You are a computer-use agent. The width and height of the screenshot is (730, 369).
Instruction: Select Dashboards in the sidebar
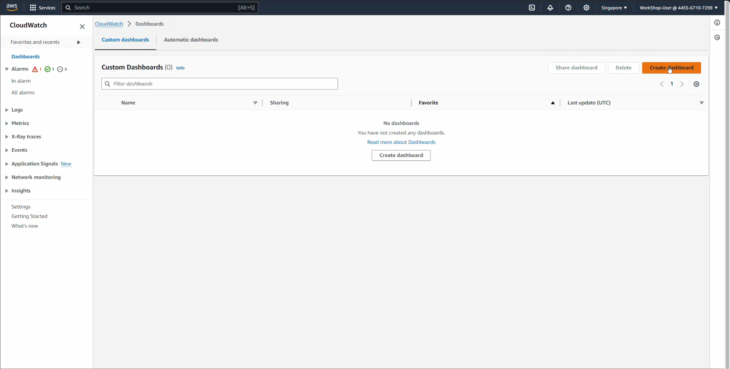(26, 56)
